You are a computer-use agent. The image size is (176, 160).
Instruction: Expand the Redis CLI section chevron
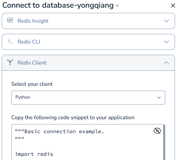(166, 42)
